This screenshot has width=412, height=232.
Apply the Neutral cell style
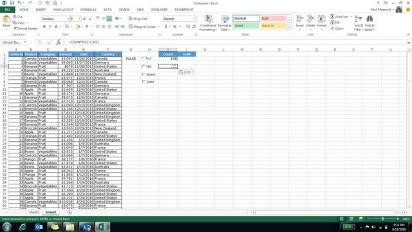point(274,26)
